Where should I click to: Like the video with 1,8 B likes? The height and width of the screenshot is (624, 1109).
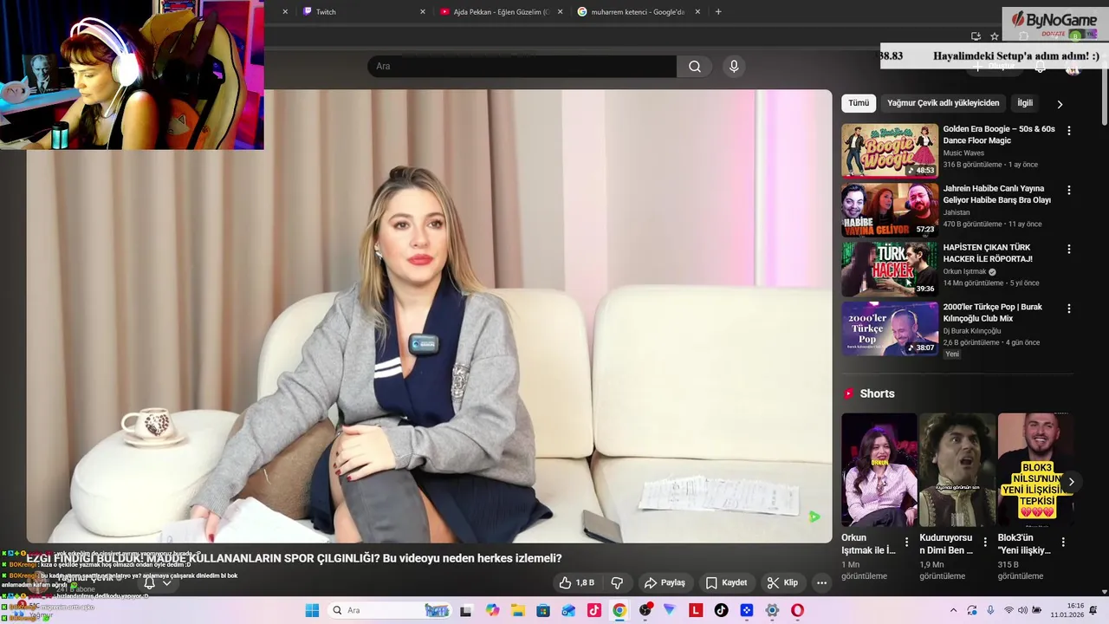(x=576, y=582)
